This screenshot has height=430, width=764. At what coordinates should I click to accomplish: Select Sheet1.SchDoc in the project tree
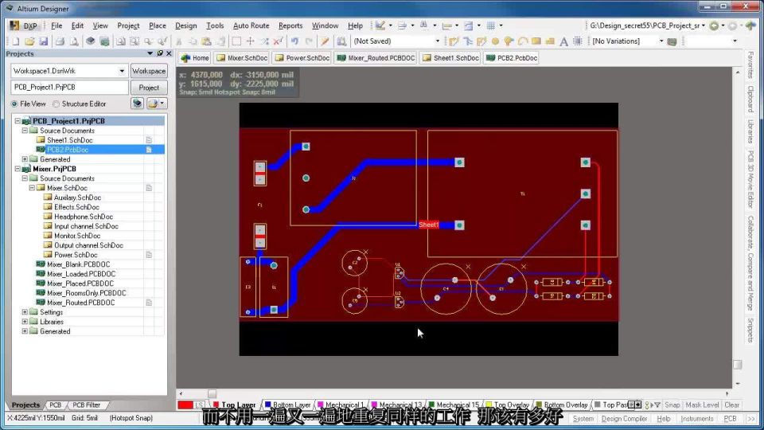click(x=70, y=140)
